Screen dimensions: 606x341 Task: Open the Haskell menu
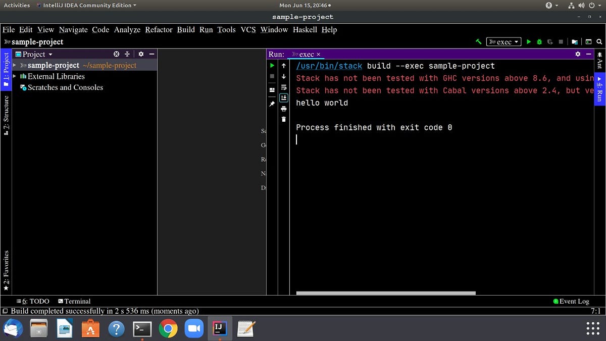[x=305, y=29]
